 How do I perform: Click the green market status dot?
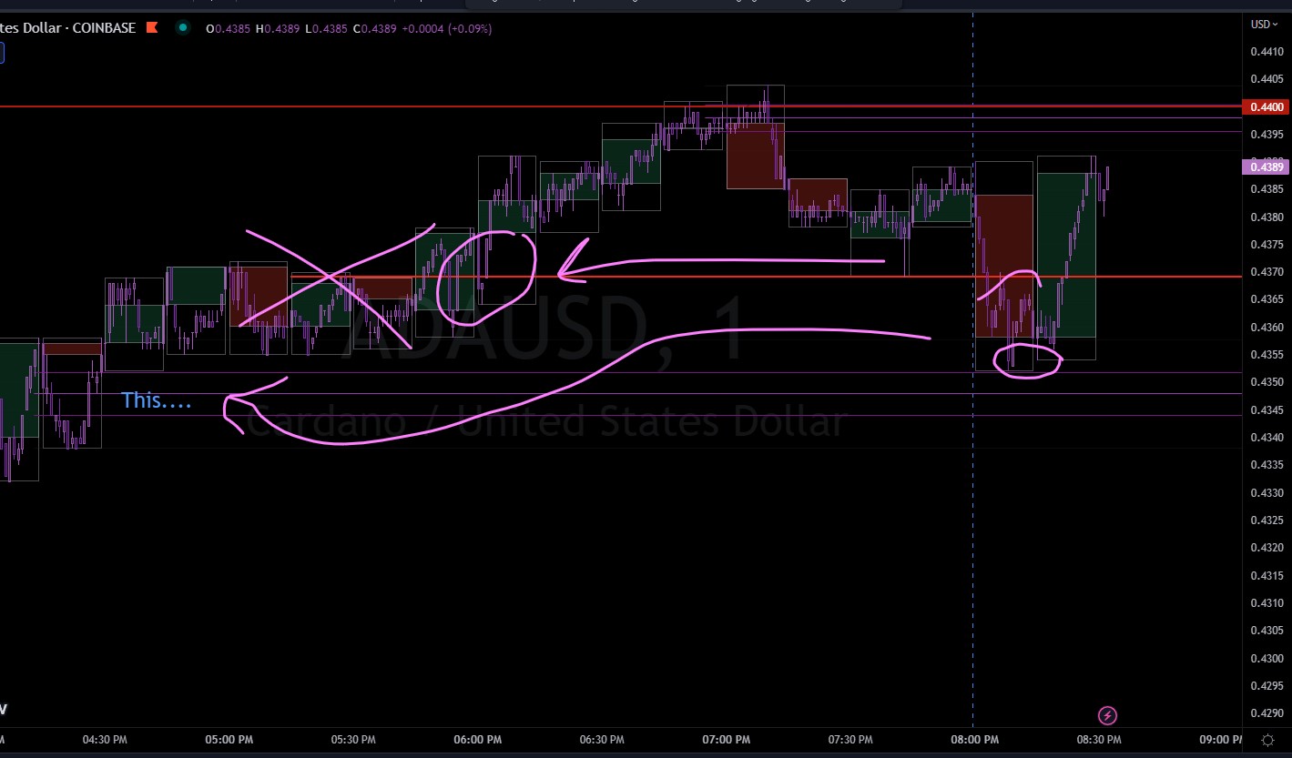183,28
